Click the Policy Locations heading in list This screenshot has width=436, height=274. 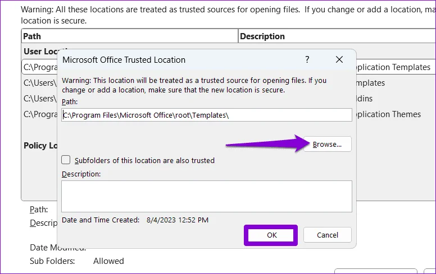[x=40, y=146]
